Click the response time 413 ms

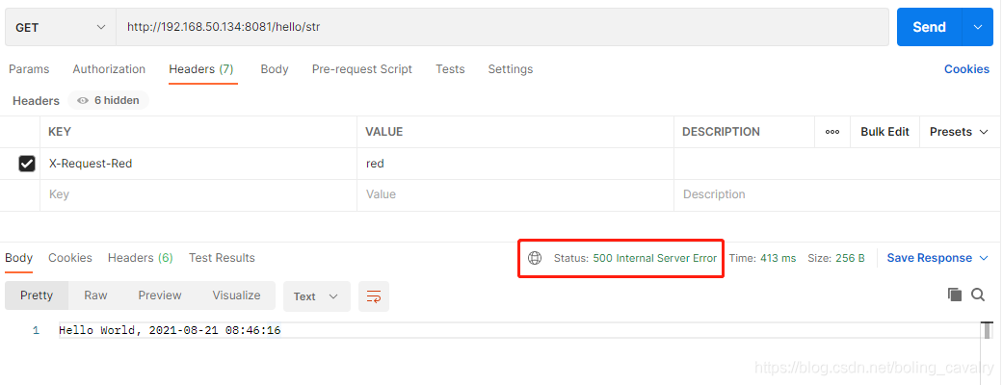point(778,258)
